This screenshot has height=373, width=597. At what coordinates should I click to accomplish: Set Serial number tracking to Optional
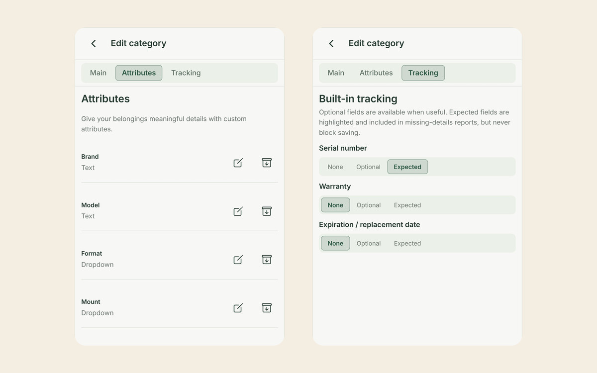tap(368, 167)
